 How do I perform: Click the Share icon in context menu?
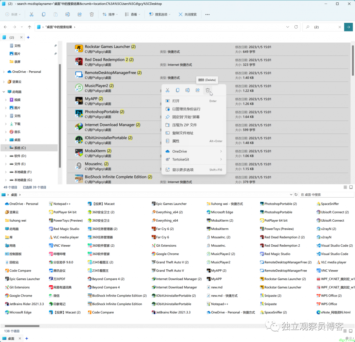pyautogui.click(x=198, y=90)
